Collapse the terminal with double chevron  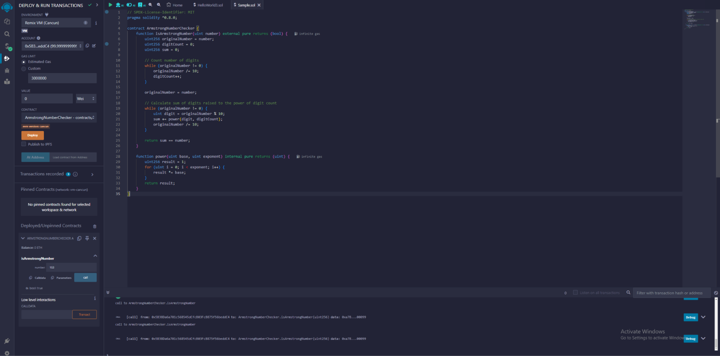pyautogui.click(x=108, y=293)
